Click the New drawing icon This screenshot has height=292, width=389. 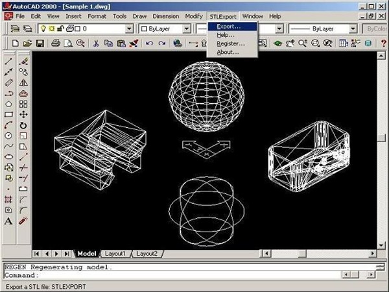point(15,43)
